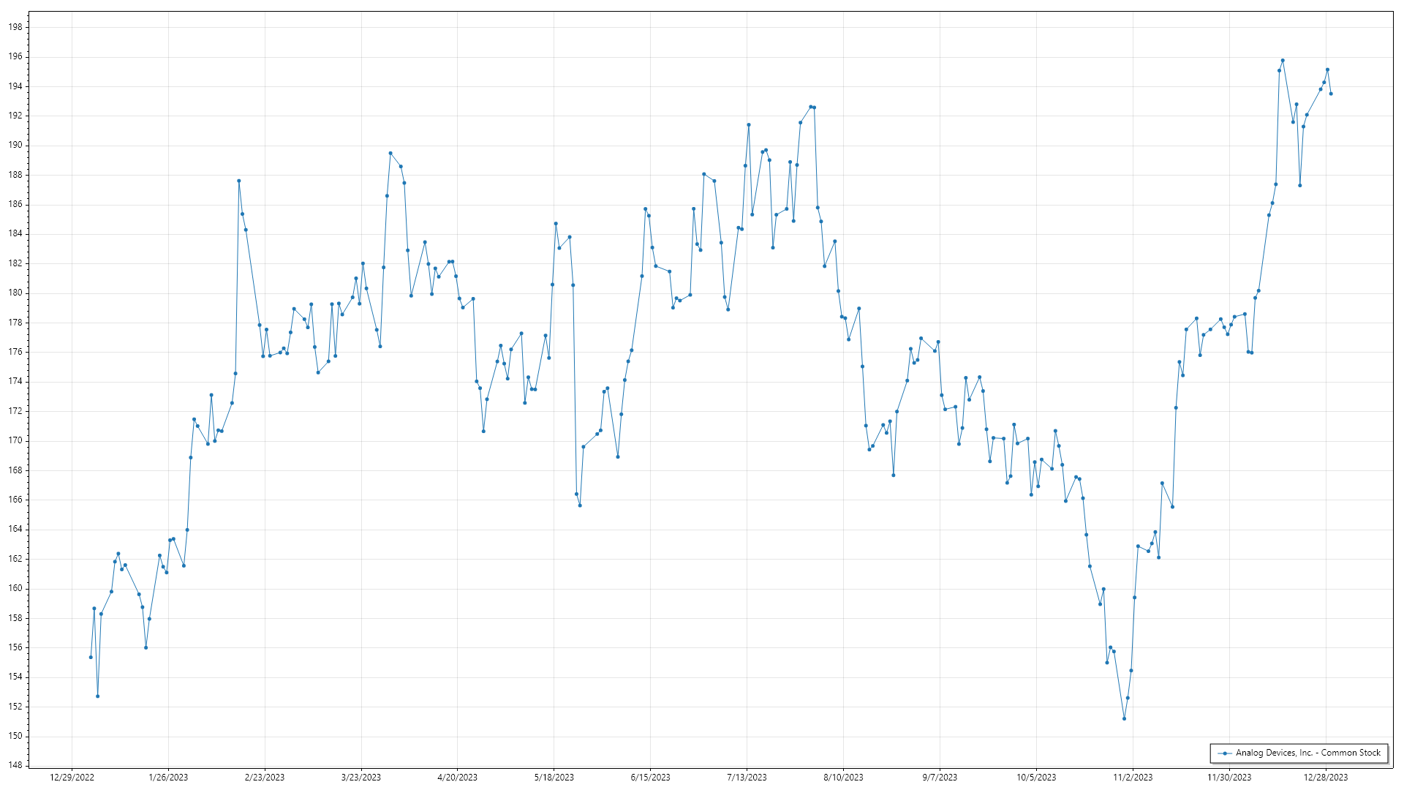Click the 9/7/2023 x-axis date label
1404x790 pixels.
click(940, 778)
